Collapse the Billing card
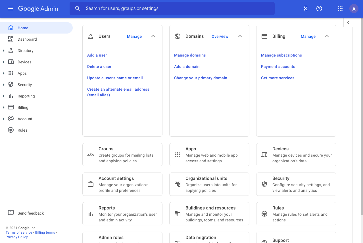This screenshot has width=363, height=243. (327, 36)
